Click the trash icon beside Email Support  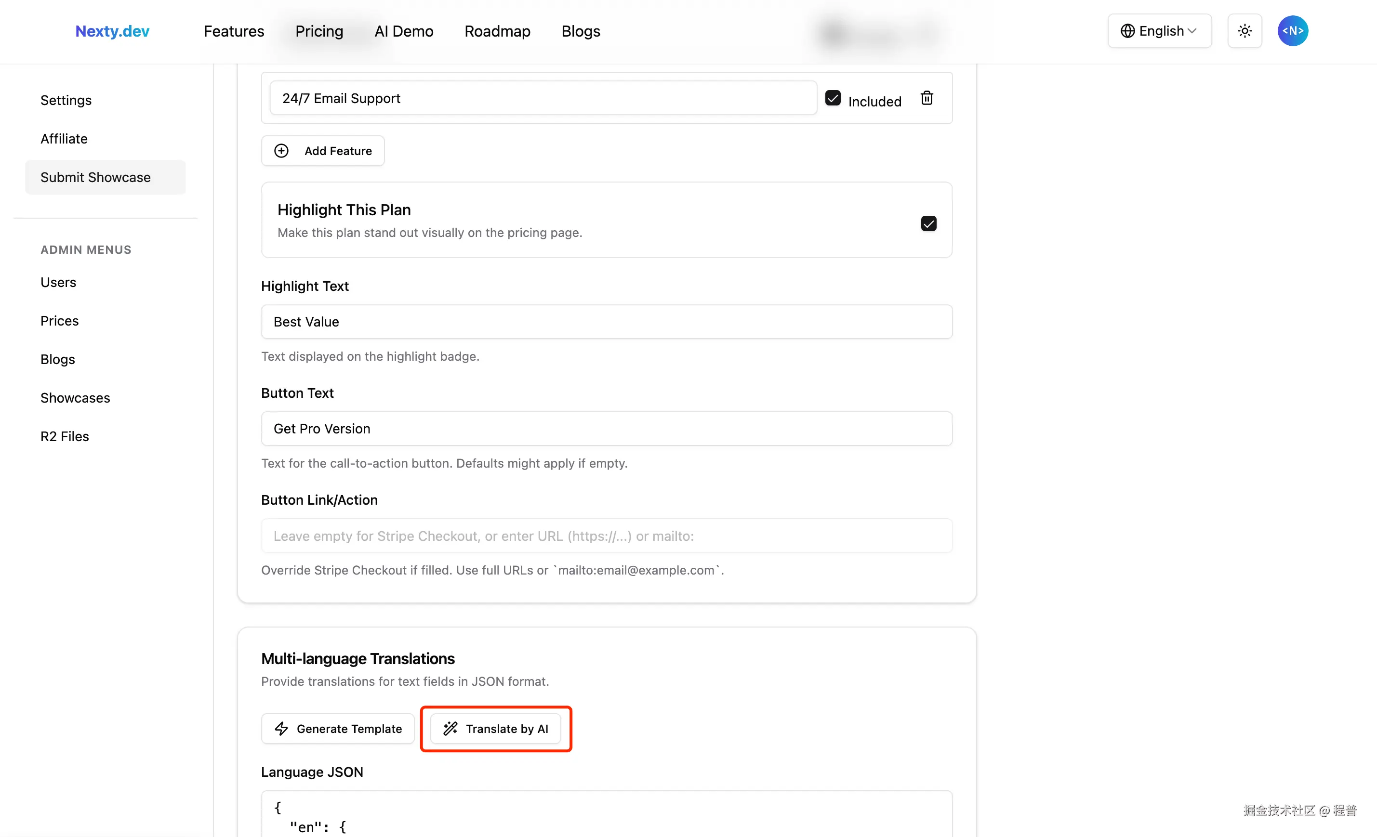click(927, 98)
